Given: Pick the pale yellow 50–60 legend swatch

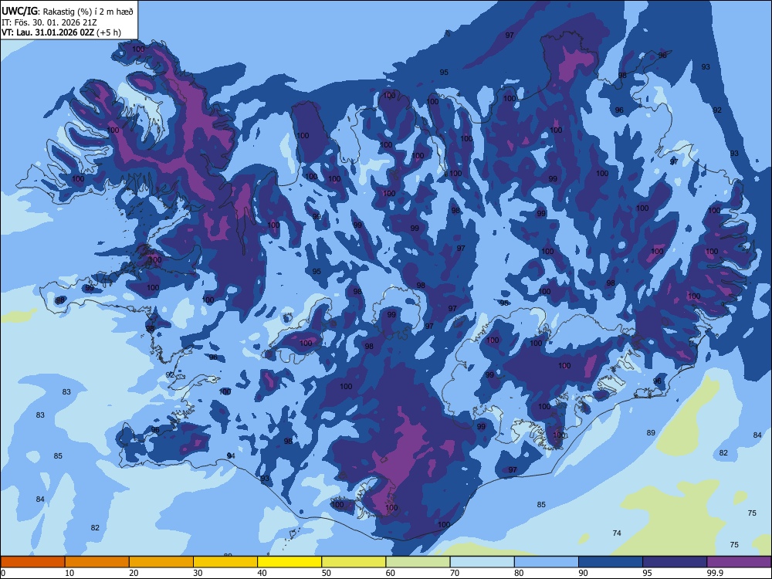Looking at the screenshot, I should tap(354, 562).
